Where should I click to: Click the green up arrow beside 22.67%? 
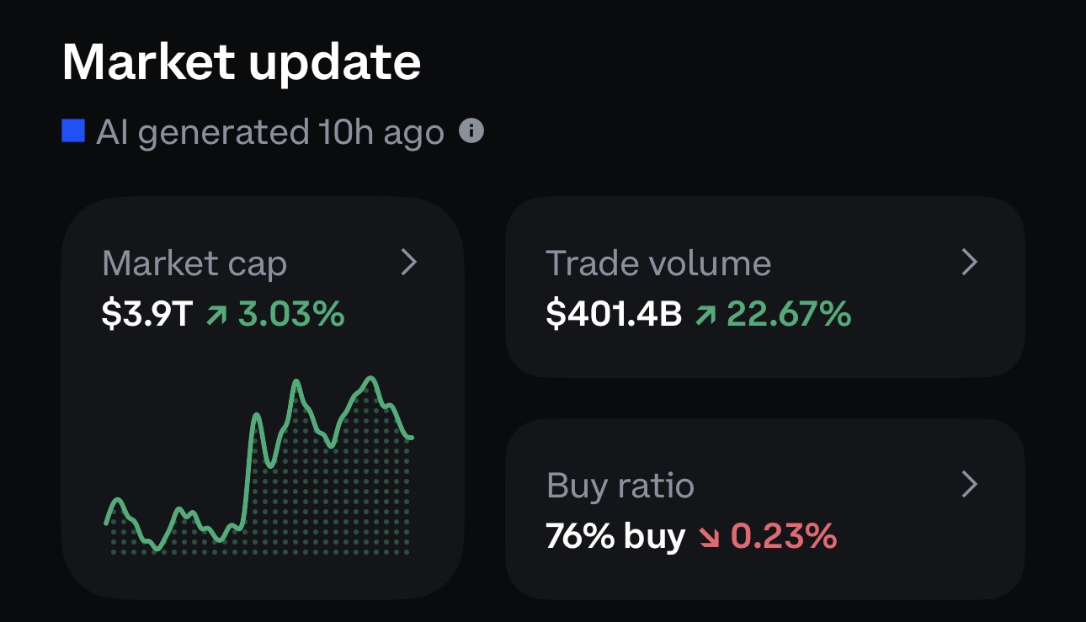point(705,315)
